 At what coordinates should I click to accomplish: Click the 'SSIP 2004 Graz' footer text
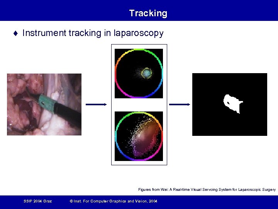click(x=38, y=201)
